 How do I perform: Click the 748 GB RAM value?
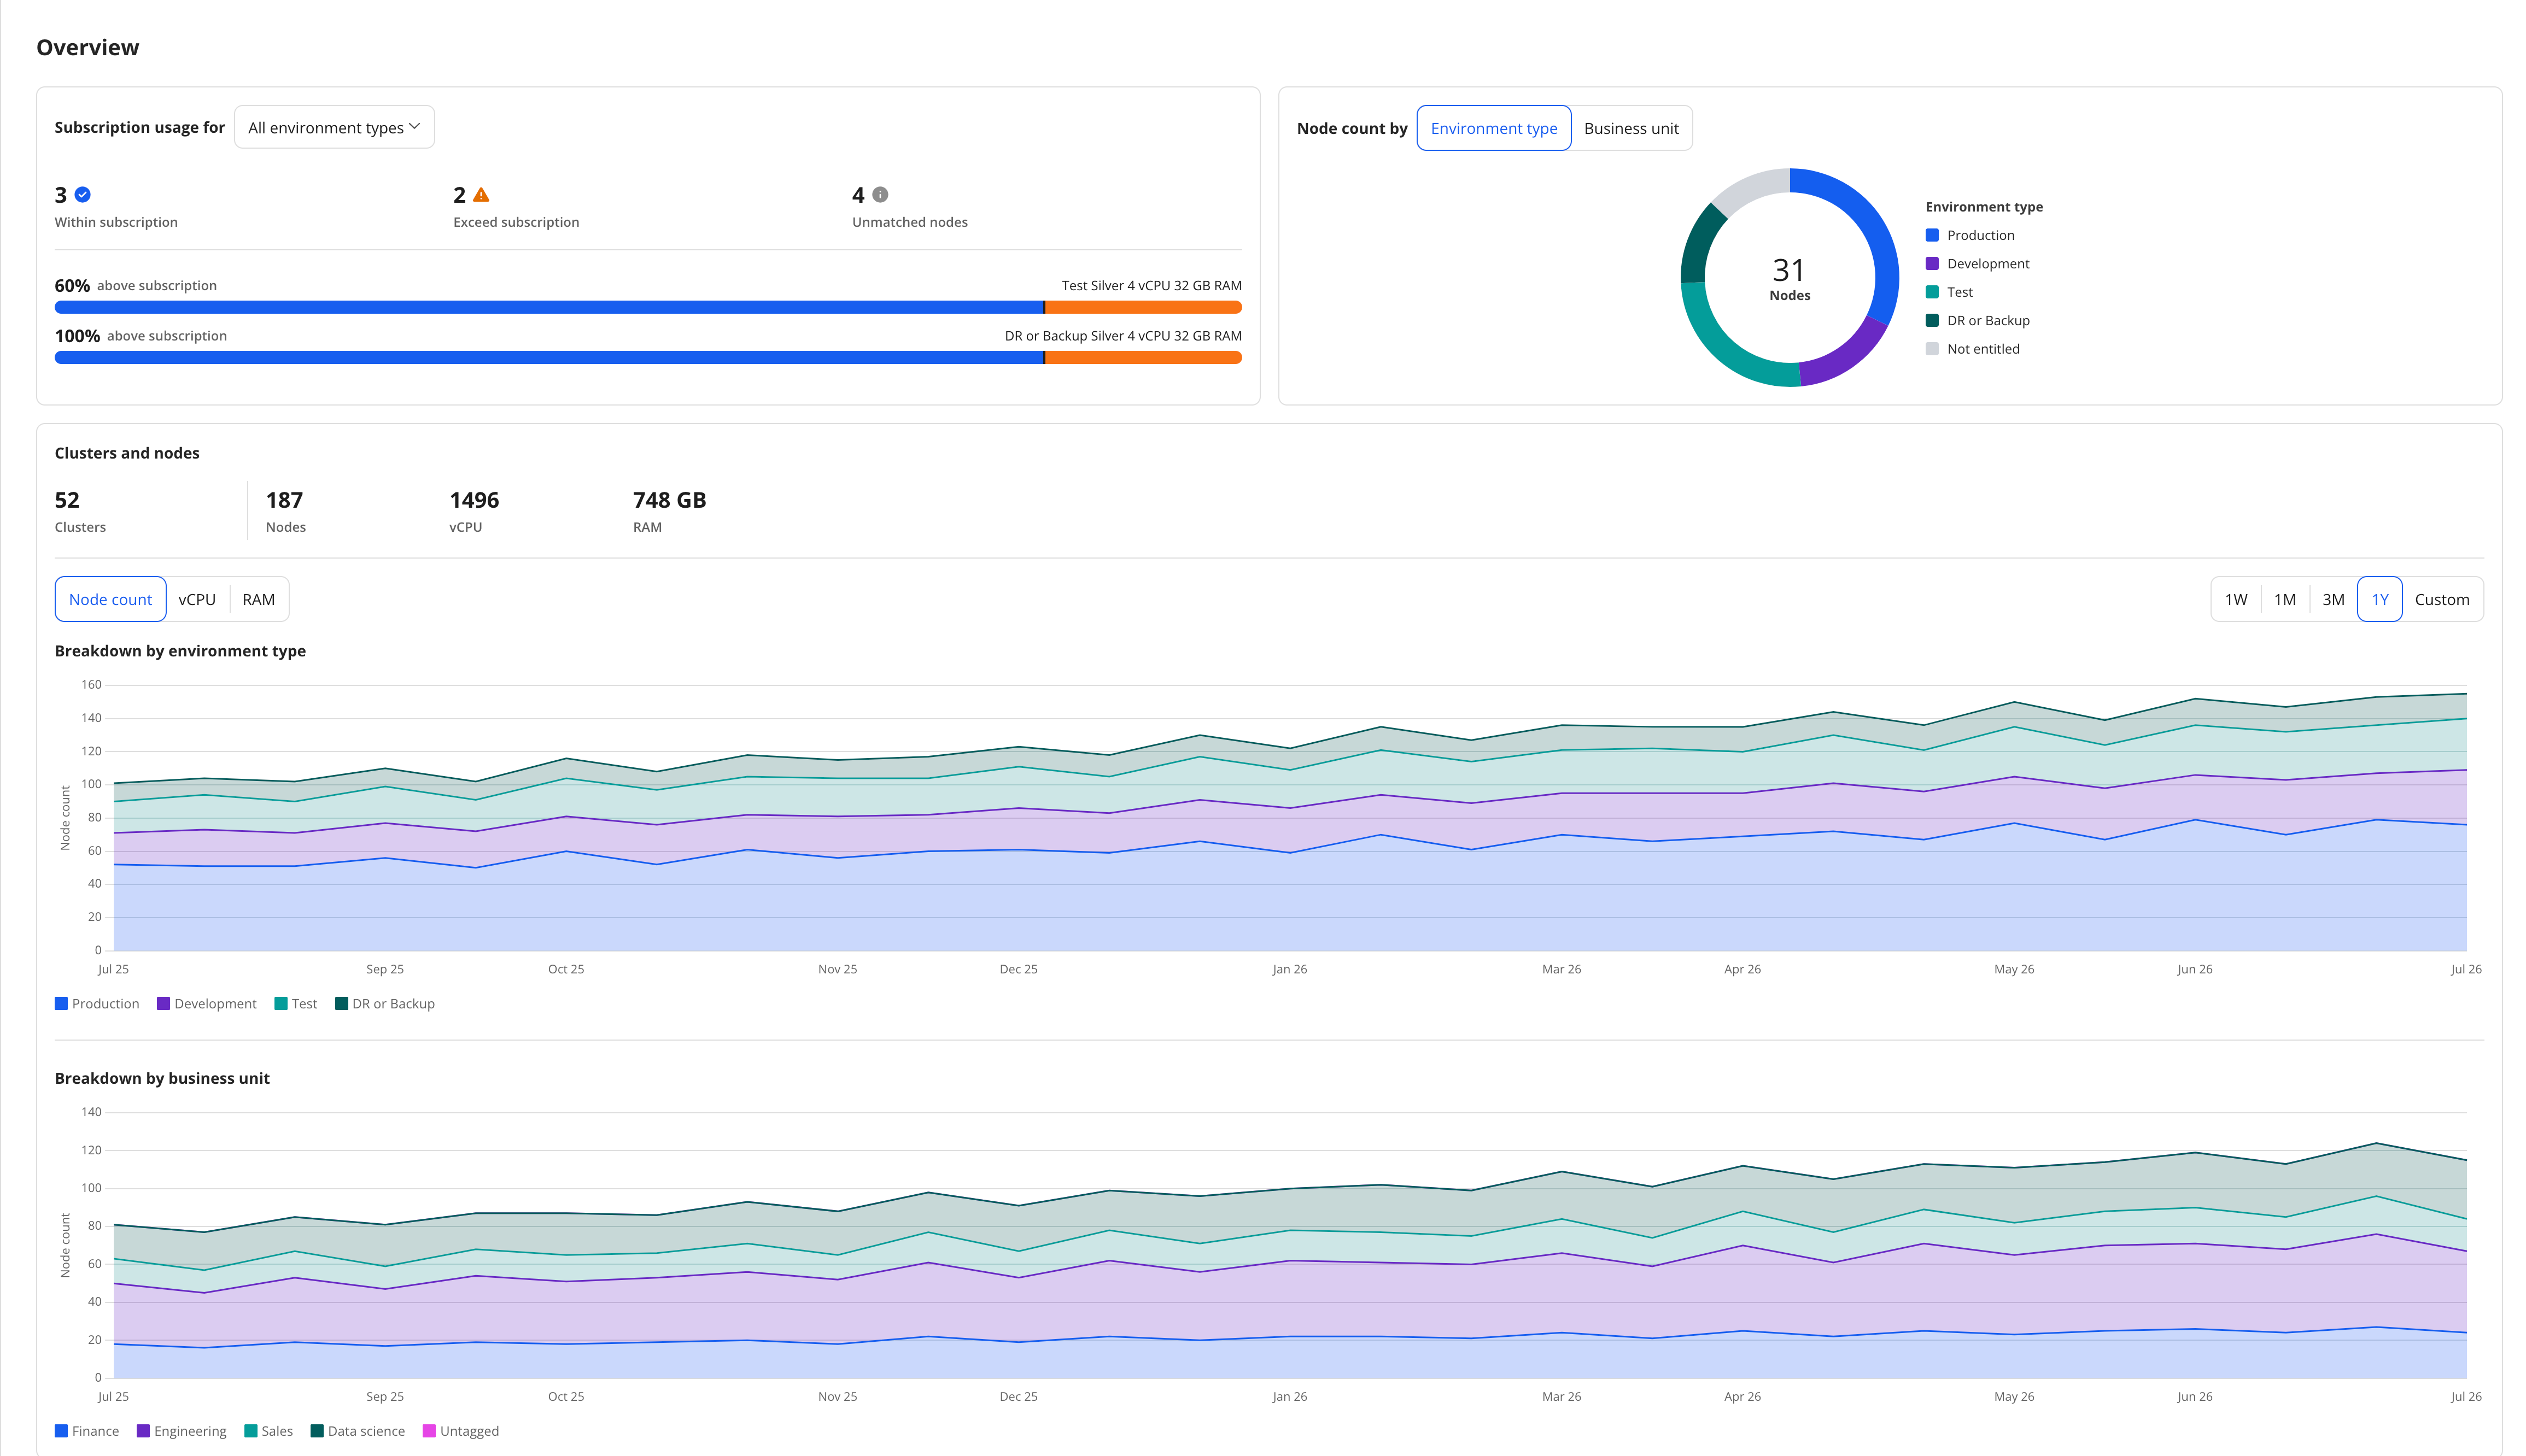pyautogui.click(x=669, y=500)
